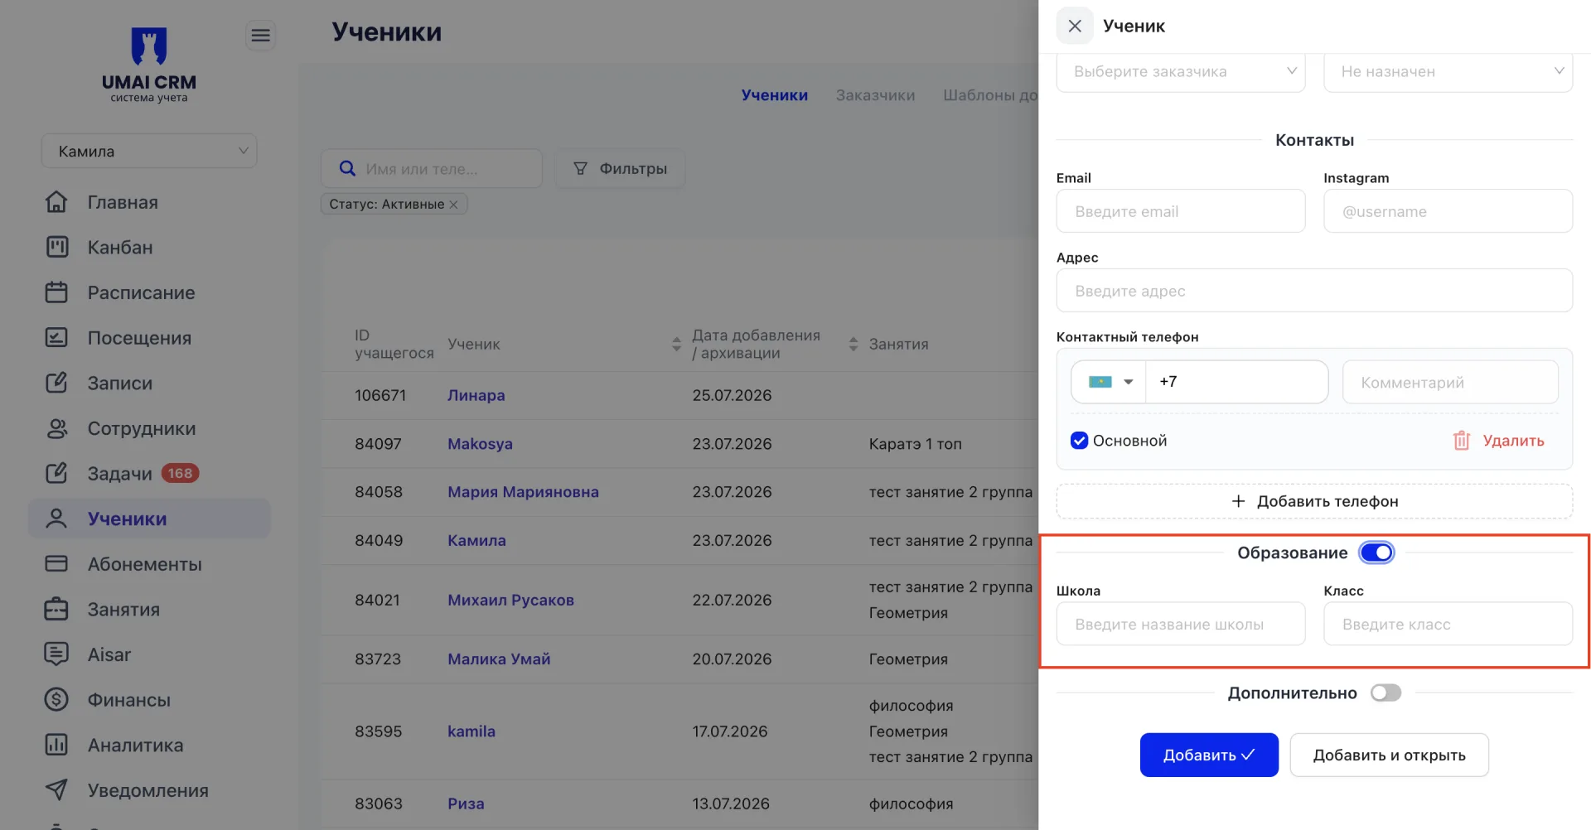
Task: Focus the Адрес input field
Action: click(1314, 291)
